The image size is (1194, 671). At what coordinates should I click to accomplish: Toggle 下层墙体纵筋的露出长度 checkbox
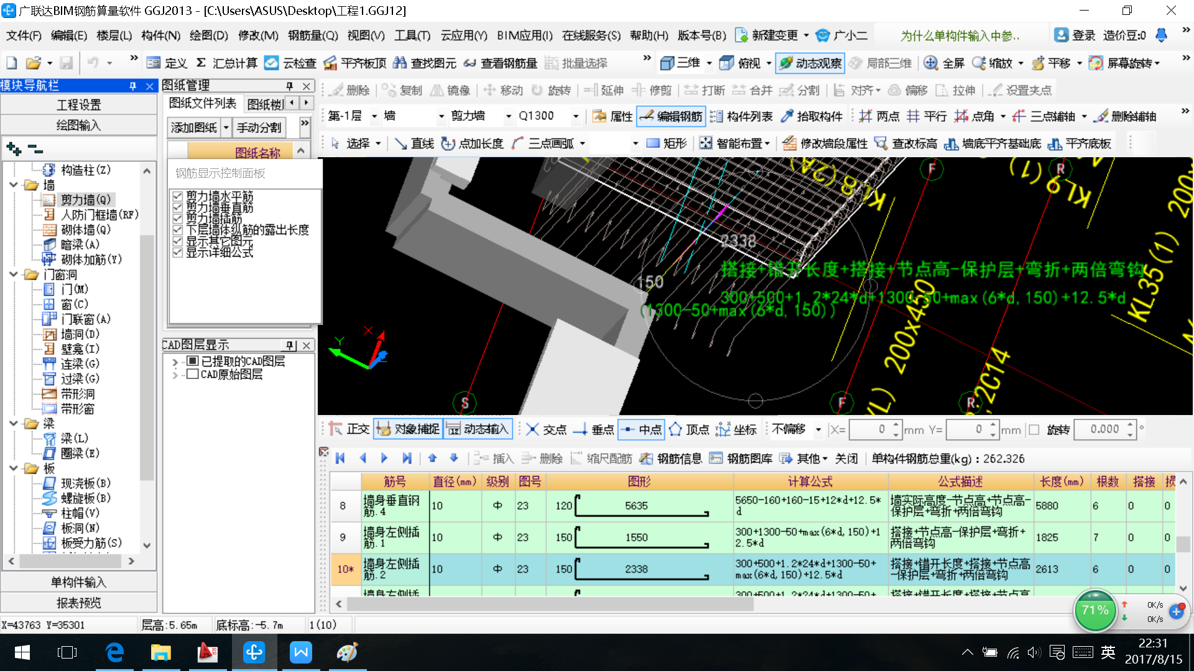click(x=177, y=230)
